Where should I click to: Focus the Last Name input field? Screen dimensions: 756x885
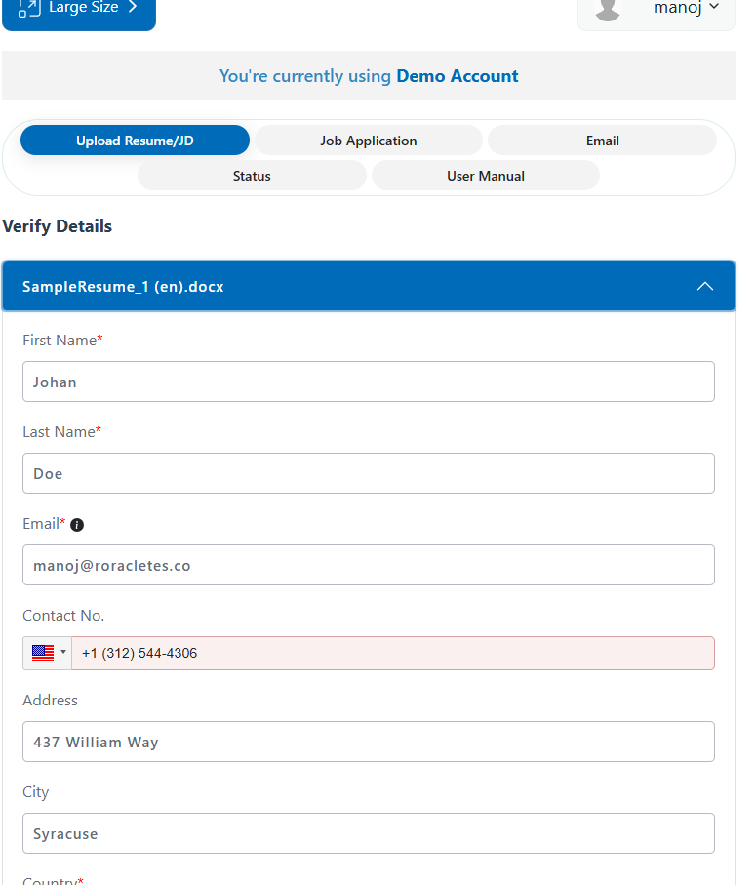point(369,473)
